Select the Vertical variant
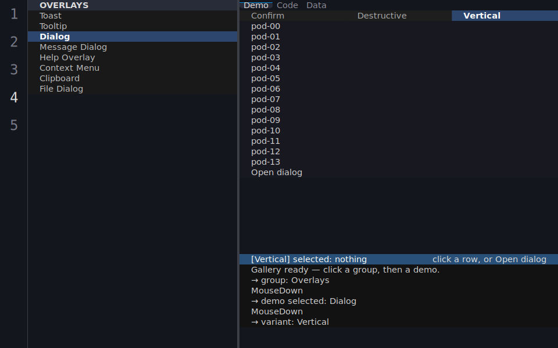Viewport: 558px width, 348px height. (x=505, y=16)
